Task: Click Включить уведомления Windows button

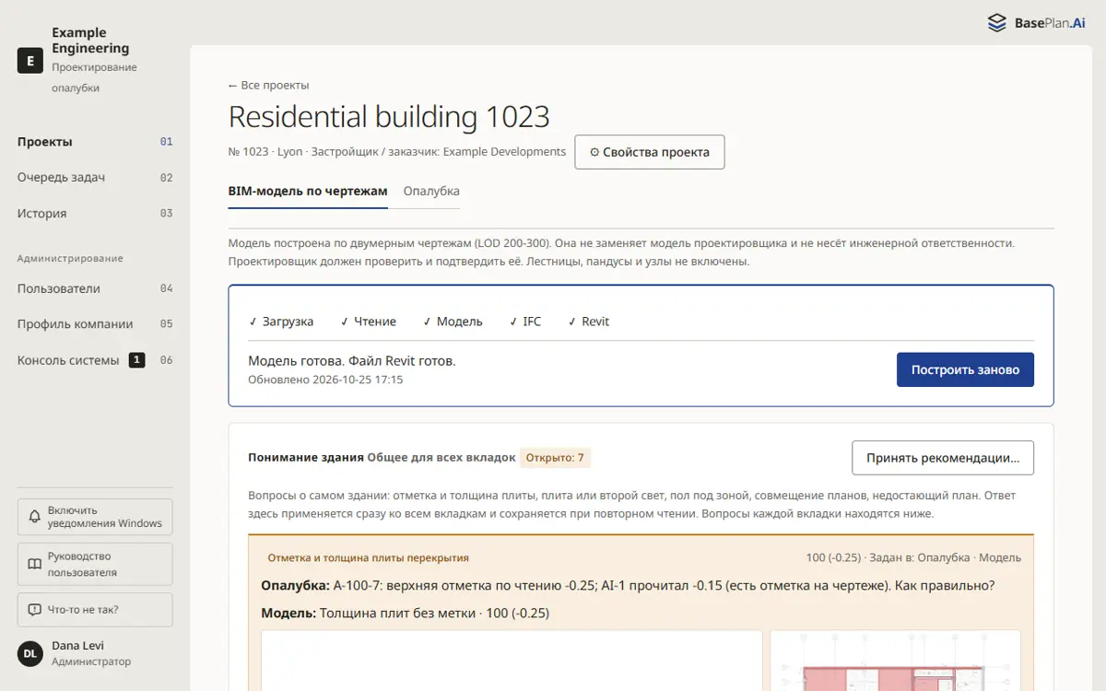Action: (x=95, y=517)
